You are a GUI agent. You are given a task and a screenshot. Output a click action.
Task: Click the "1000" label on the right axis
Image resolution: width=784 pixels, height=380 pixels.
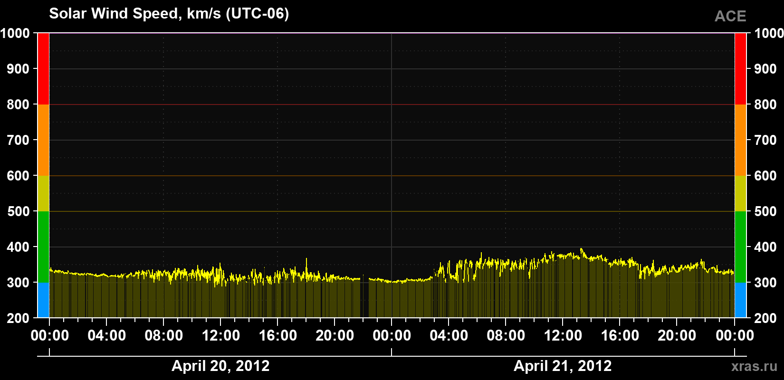tap(769, 33)
